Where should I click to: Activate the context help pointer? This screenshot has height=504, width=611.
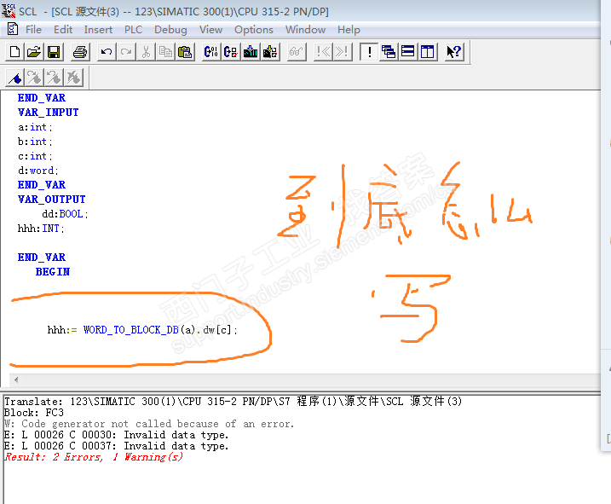[454, 51]
